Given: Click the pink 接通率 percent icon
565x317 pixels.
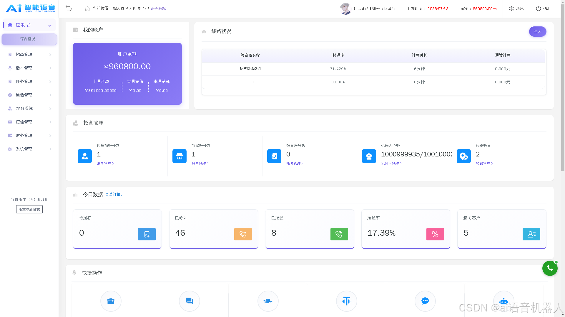Looking at the screenshot, I should tap(435, 234).
